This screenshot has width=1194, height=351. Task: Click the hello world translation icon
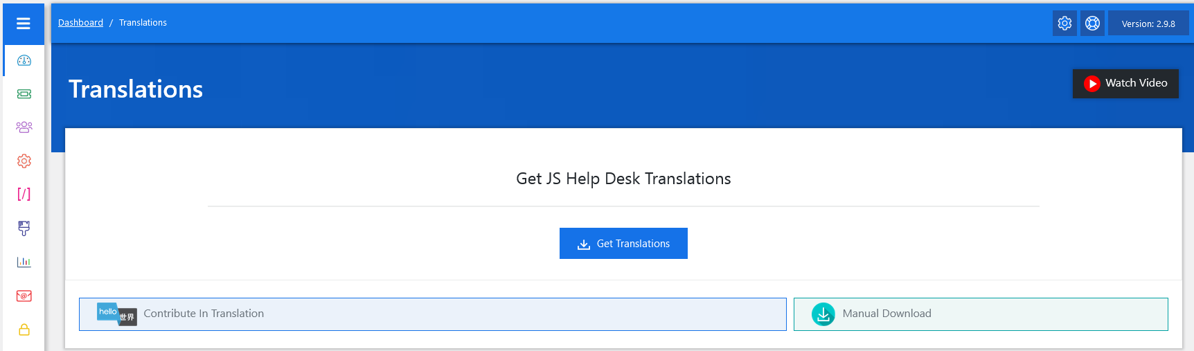116,315
